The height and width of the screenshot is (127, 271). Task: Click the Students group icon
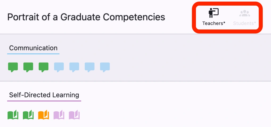[x=244, y=14]
